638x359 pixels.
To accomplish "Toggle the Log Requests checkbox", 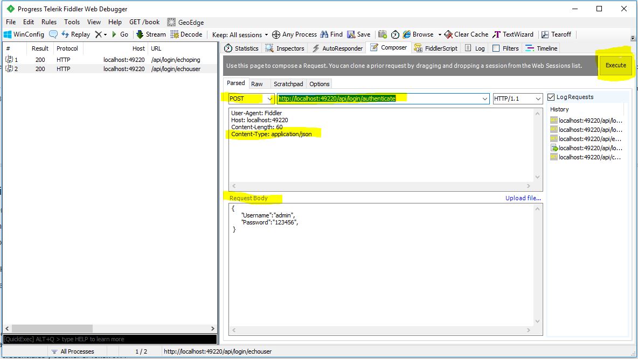I will point(551,97).
